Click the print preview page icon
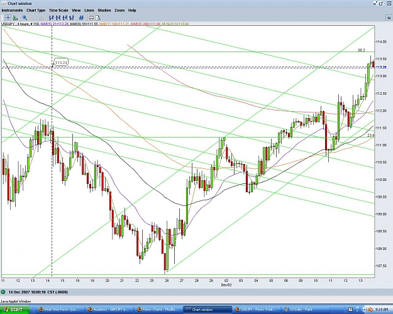Image resolution: width=393 pixels, height=314 pixels. 97,18
